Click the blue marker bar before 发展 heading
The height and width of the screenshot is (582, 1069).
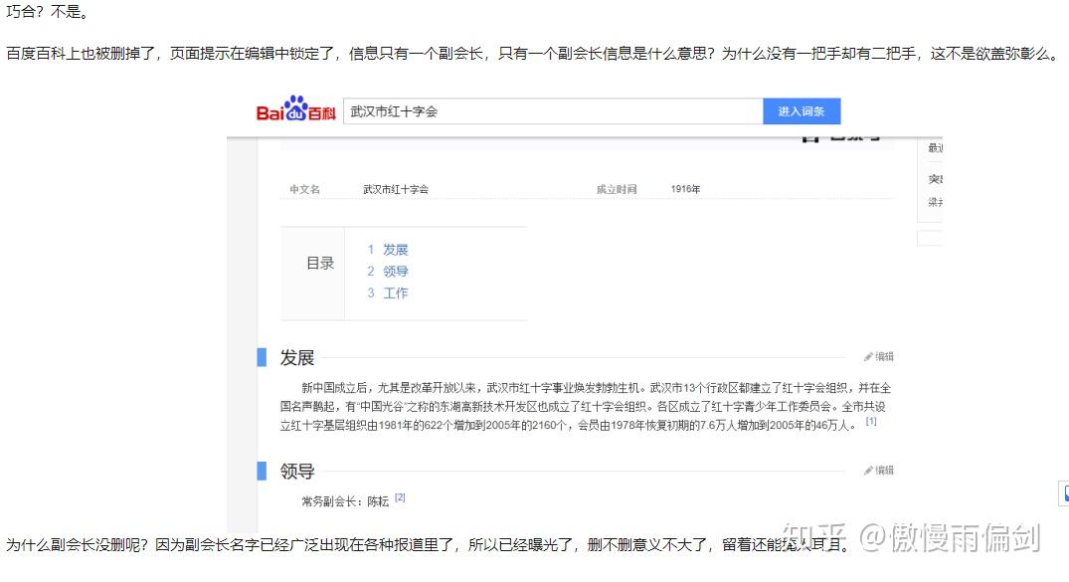[x=262, y=357]
